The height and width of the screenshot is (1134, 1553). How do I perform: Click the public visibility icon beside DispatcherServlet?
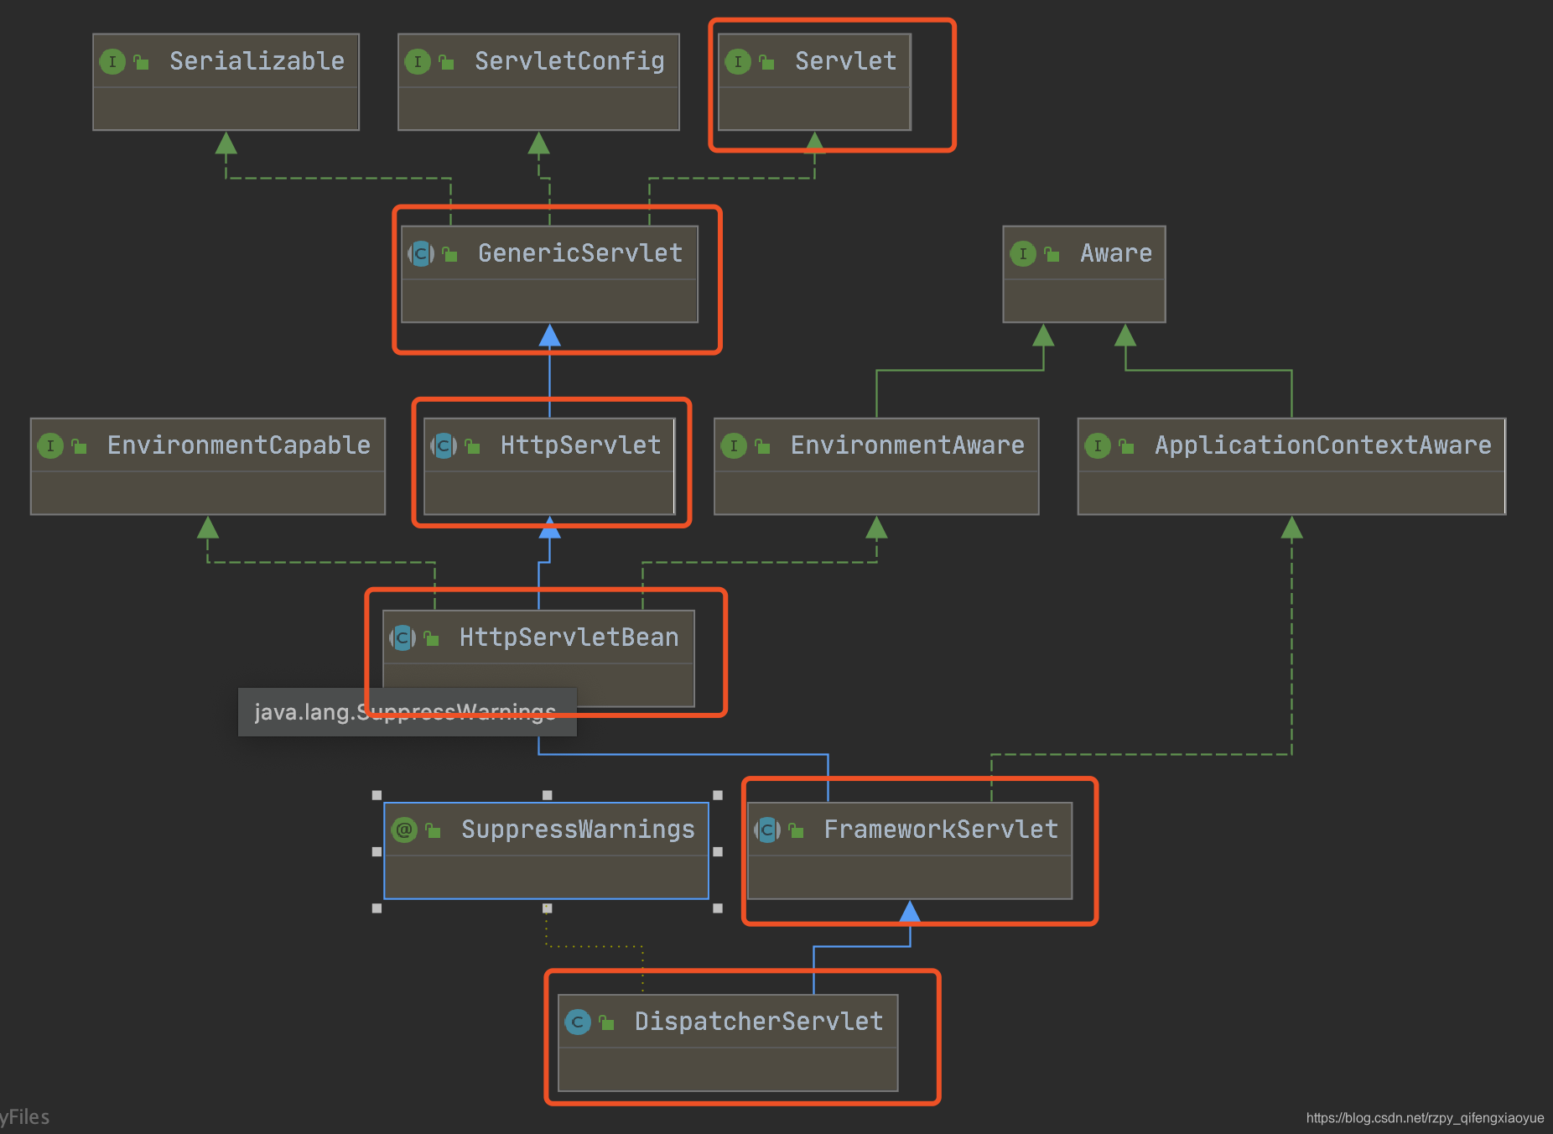click(607, 1022)
